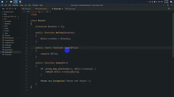Viewport: 174px width, 97px height.
Task: Close the Router.php editor tab
Action: [x=62, y=9]
